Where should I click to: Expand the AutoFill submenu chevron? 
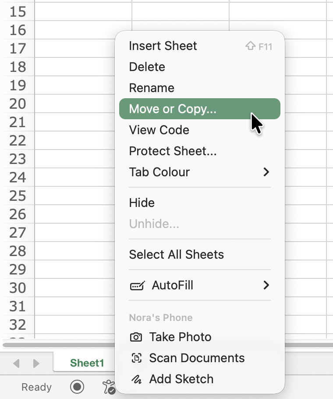[266, 285]
